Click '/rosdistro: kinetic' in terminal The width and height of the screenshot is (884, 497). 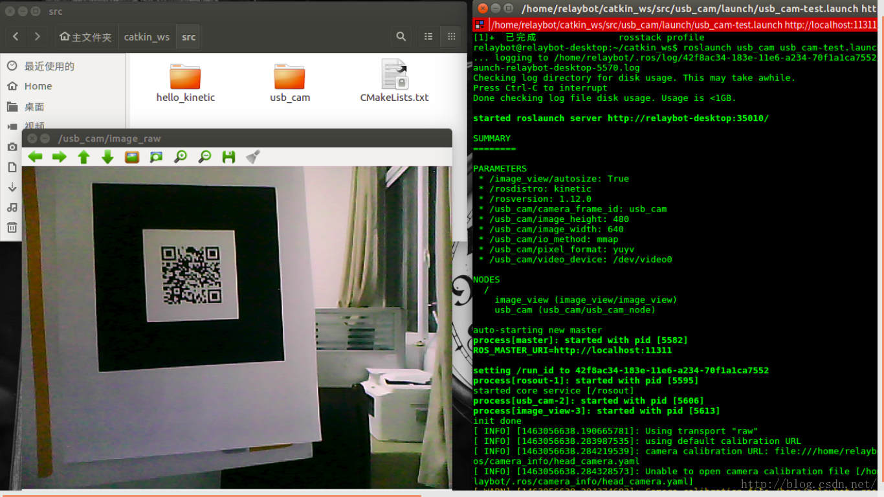point(540,189)
